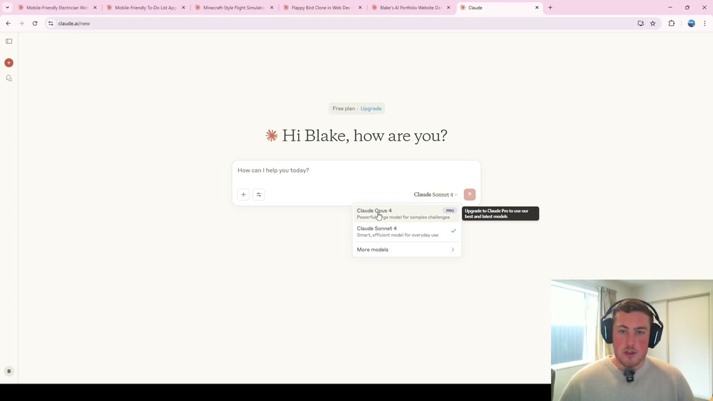Image resolution: width=713 pixels, height=401 pixels.
Task: Switch to the Mobile-Friendly To-Do List App tab
Action: (x=145, y=8)
